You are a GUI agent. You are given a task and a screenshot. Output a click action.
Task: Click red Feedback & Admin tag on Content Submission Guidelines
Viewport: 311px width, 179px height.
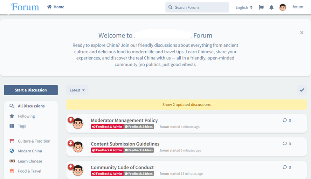pyautogui.click(x=107, y=150)
